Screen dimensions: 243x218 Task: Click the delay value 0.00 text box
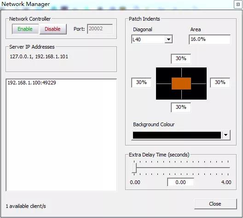[181, 182]
